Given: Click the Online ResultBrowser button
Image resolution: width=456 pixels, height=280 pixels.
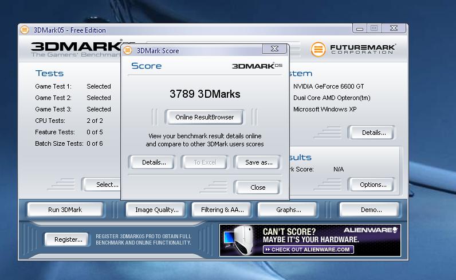Looking at the screenshot, I should [x=204, y=117].
